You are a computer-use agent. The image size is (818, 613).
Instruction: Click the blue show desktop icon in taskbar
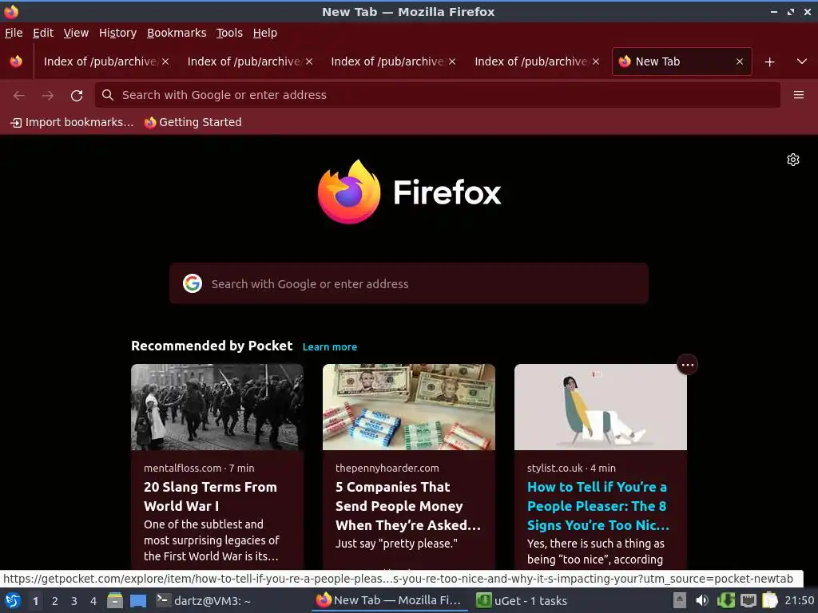click(138, 600)
